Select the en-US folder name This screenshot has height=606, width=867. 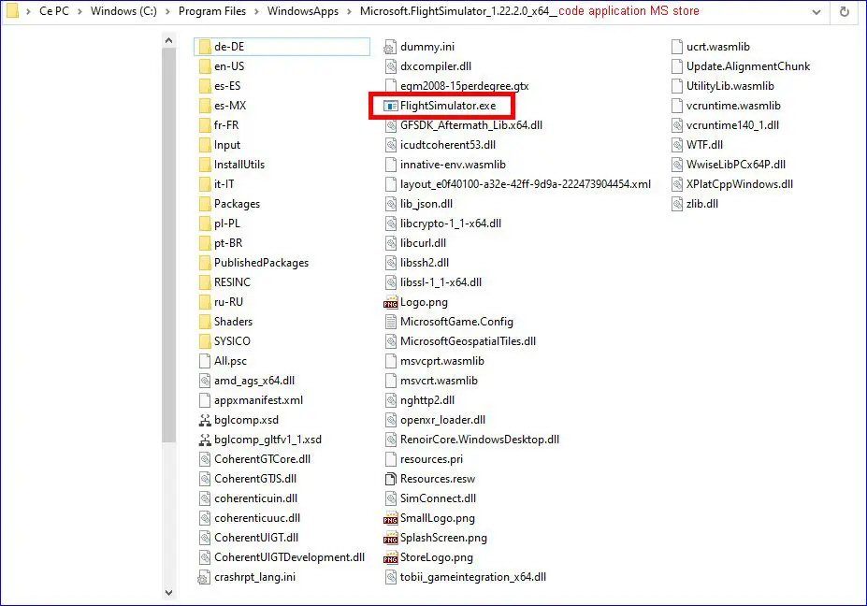229,66
